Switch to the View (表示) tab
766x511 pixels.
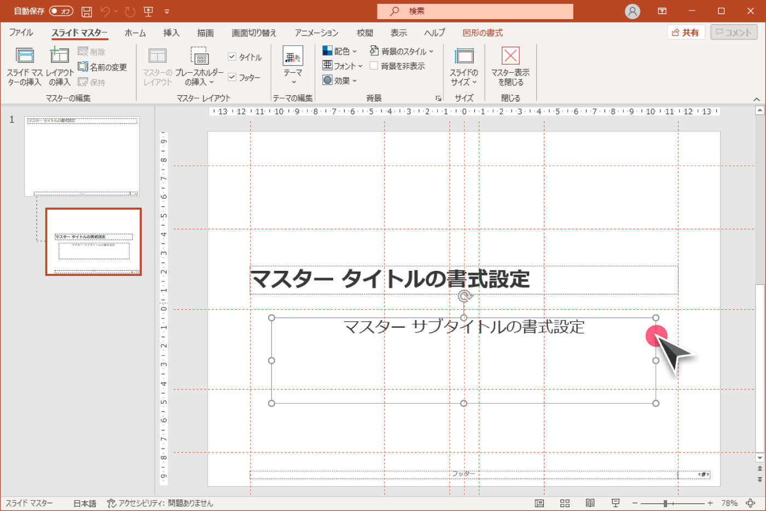click(x=398, y=33)
